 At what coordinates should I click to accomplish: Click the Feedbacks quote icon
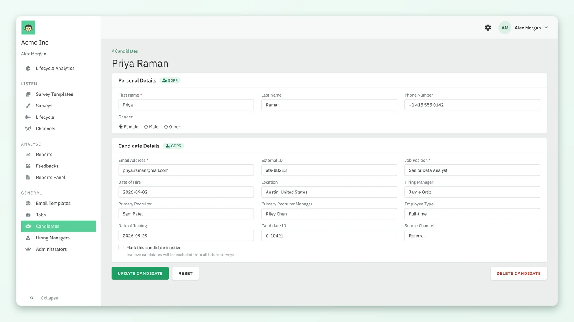click(28, 166)
